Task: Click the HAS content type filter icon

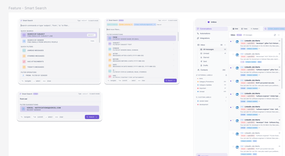Action: 110,76
